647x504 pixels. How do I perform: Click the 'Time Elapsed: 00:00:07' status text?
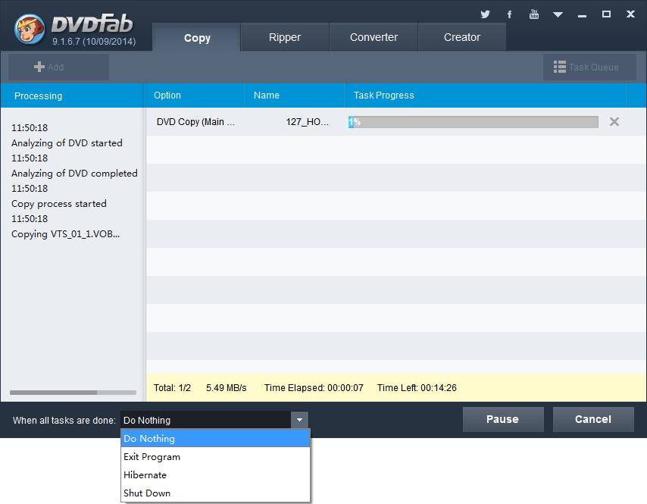point(314,388)
